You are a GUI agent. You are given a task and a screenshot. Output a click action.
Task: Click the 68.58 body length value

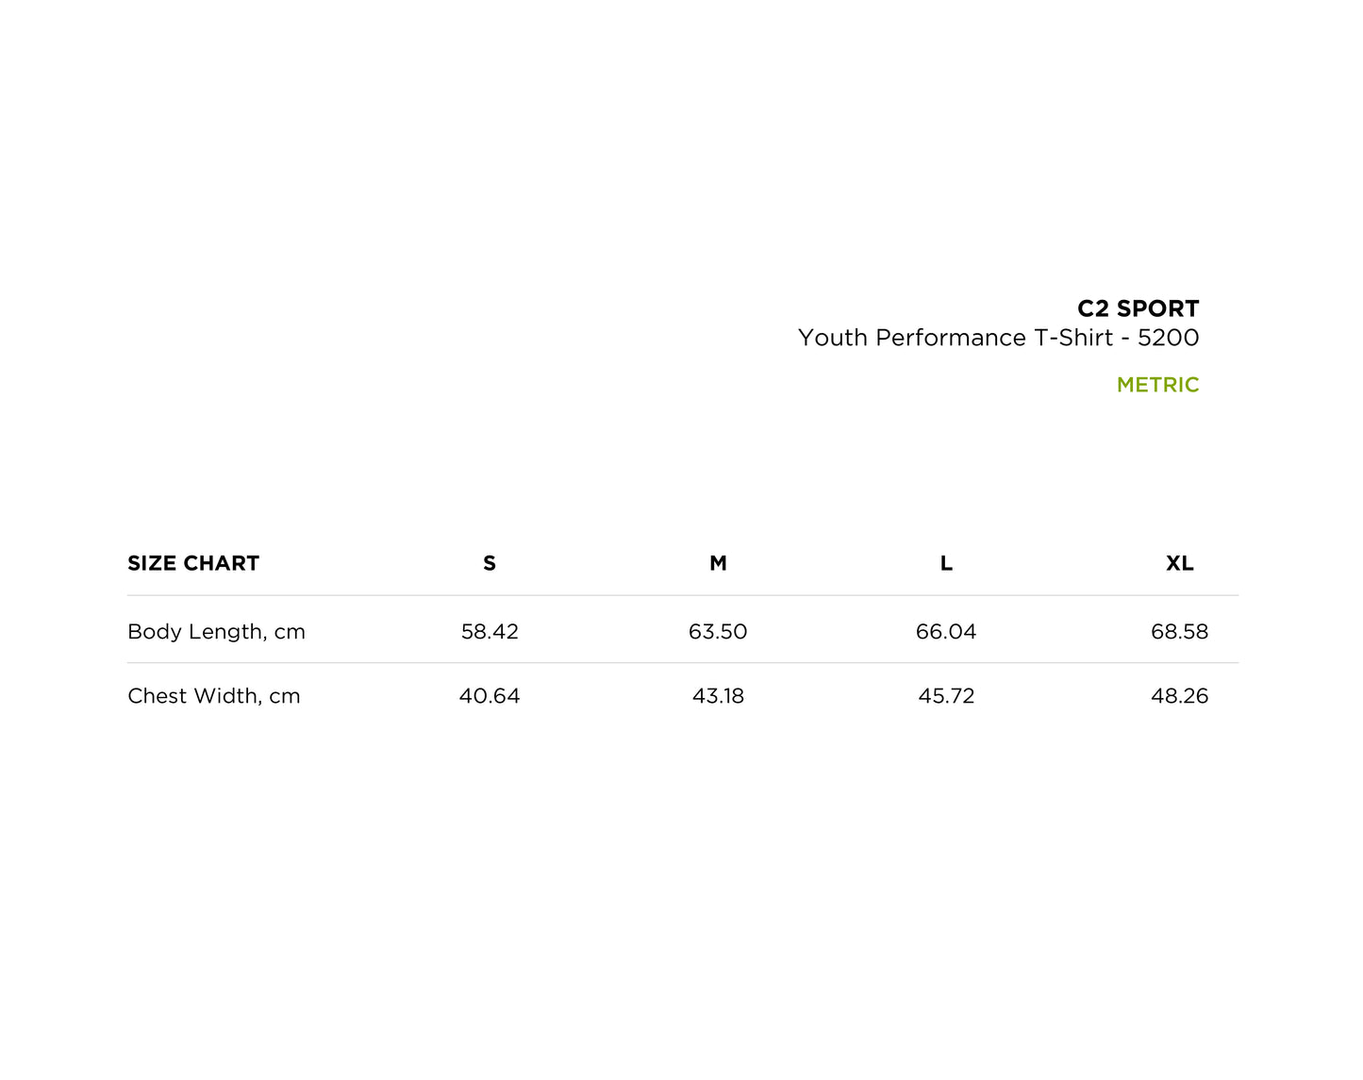pyautogui.click(x=1179, y=632)
